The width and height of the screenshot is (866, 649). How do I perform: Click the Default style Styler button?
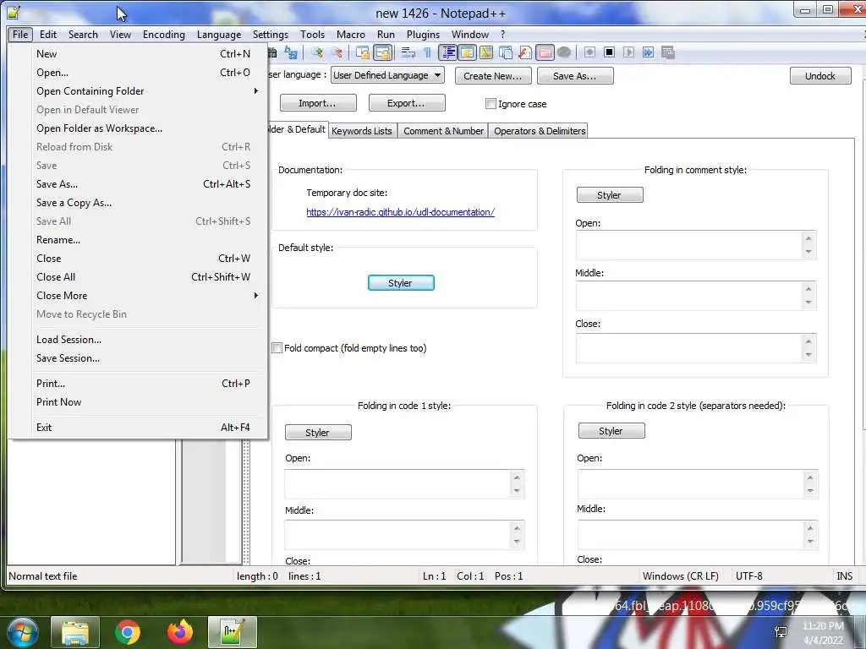400,283
